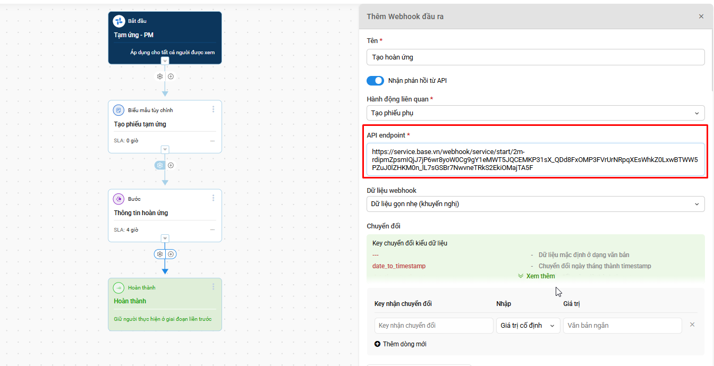Click the Key chuyển đổi kiểu dữ liệu heading
Image resolution: width=714 pixels, height=366 pixels.
pos(410,243)
